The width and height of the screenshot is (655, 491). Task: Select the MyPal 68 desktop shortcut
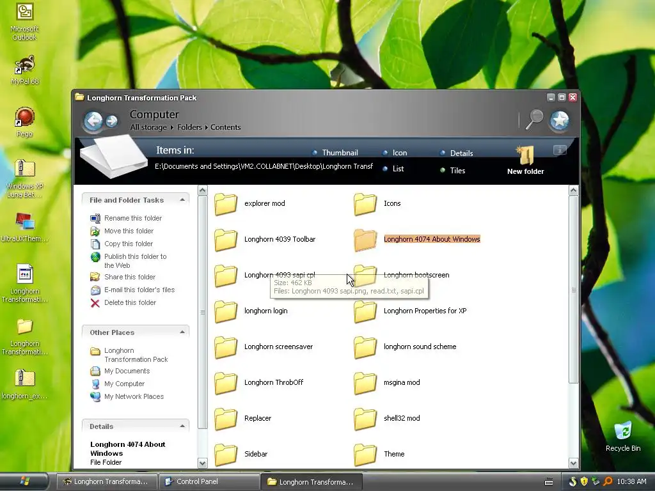click(x=25, y=70)
